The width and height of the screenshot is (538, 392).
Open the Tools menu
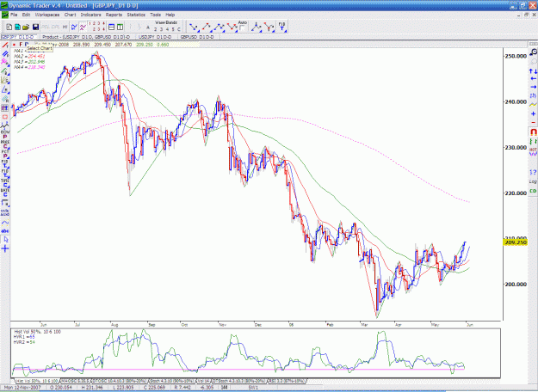click(x=155, y=15)
